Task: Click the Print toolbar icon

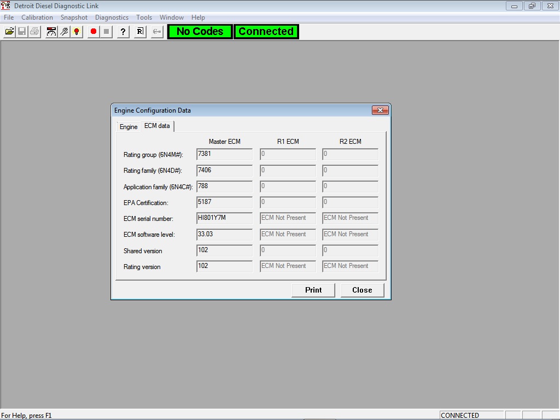Action: 34,31
